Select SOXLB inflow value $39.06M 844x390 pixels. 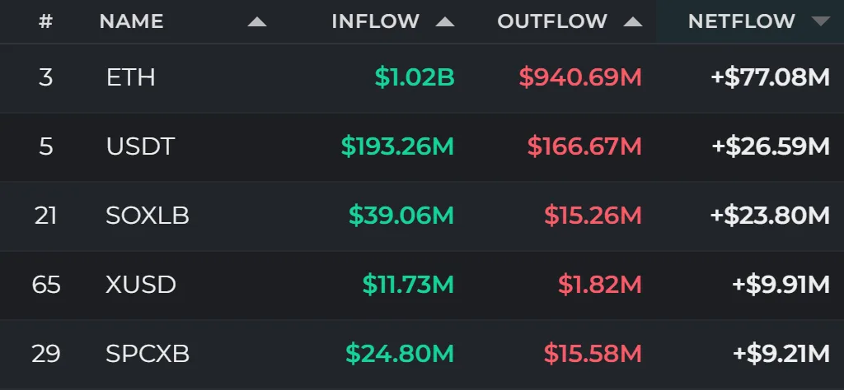(401, 216)
